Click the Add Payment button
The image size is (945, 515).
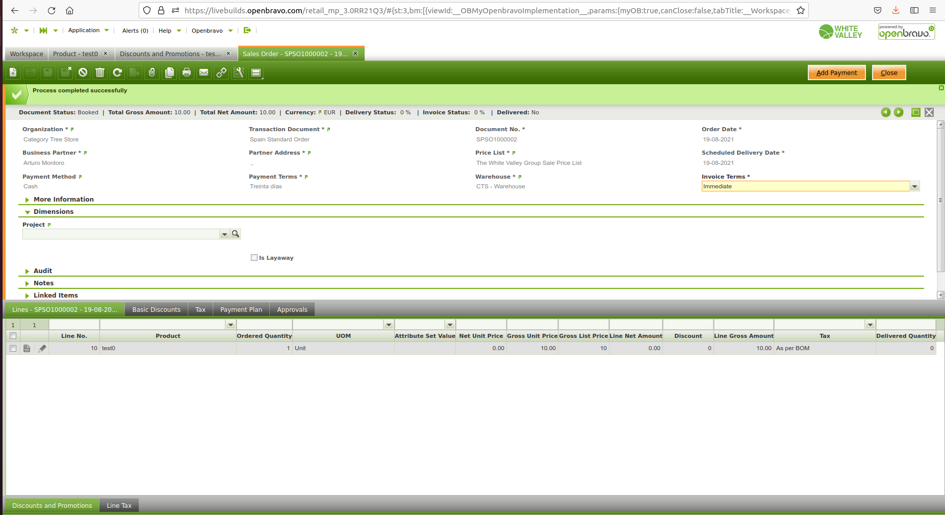[836, 72]
